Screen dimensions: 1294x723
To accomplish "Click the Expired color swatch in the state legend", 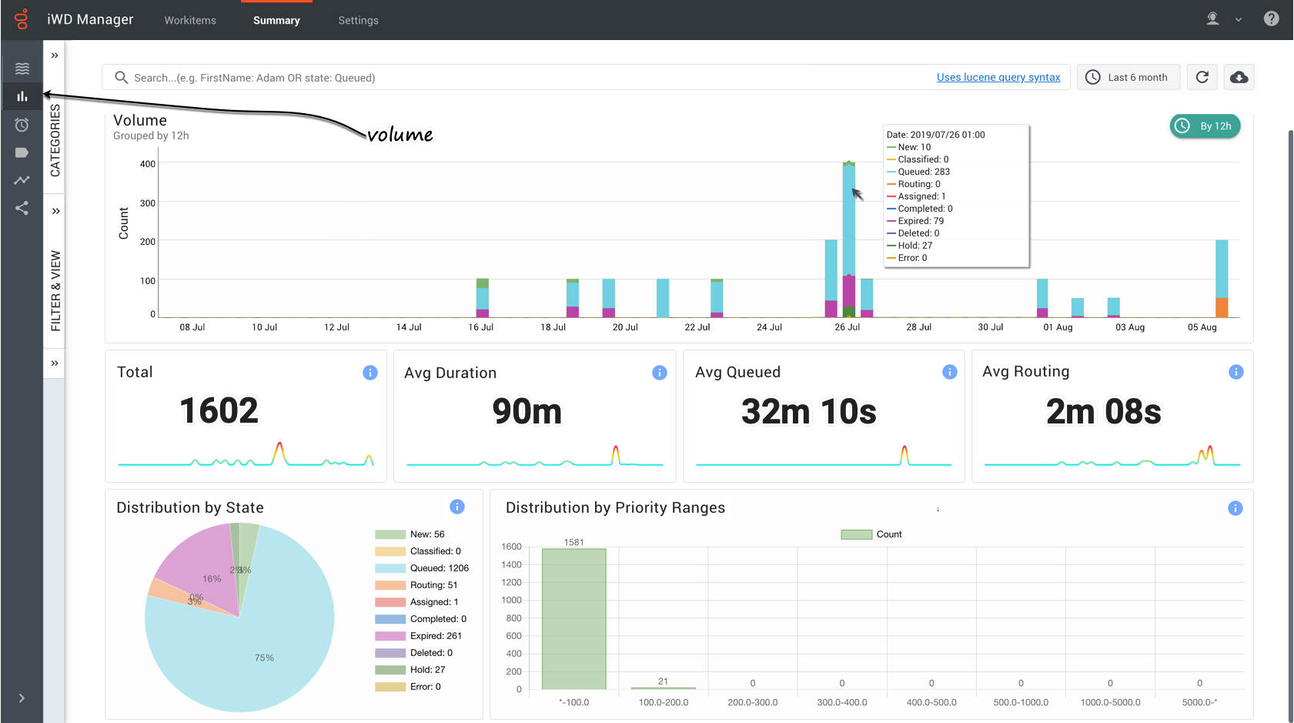I will pyautogui.click(x=390, y=636).
